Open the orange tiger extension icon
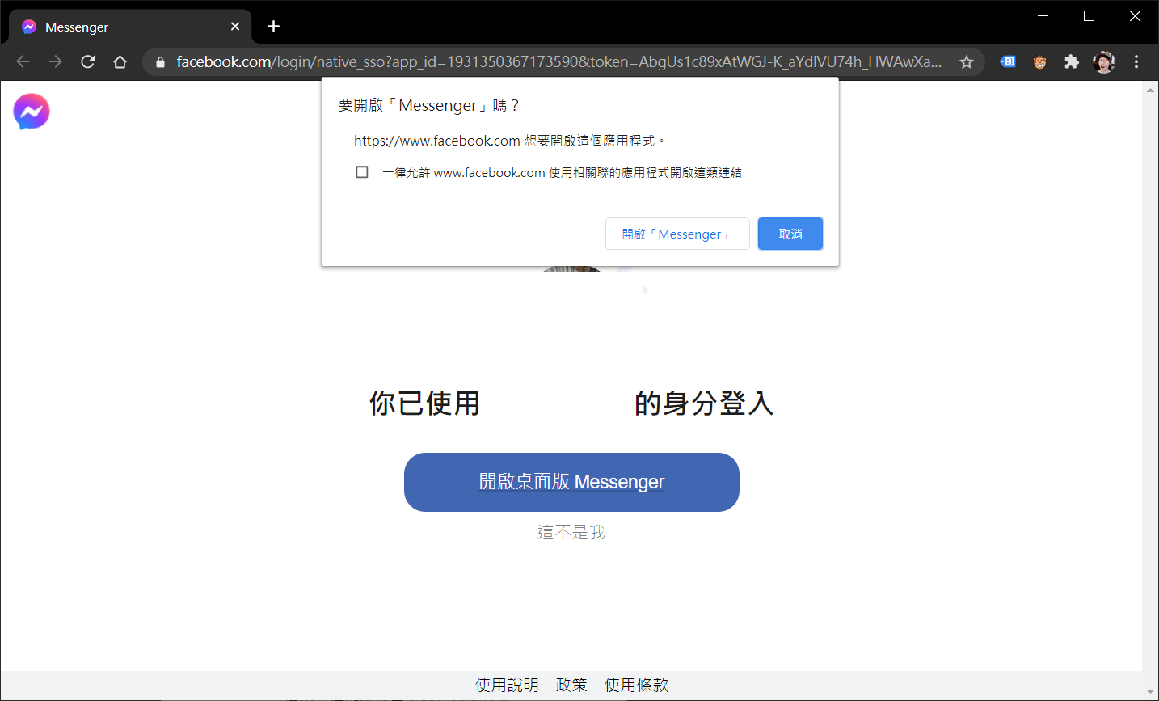Image resolution: width=1159 pixels, height=701 pixels. click(x=1040, y=61)
